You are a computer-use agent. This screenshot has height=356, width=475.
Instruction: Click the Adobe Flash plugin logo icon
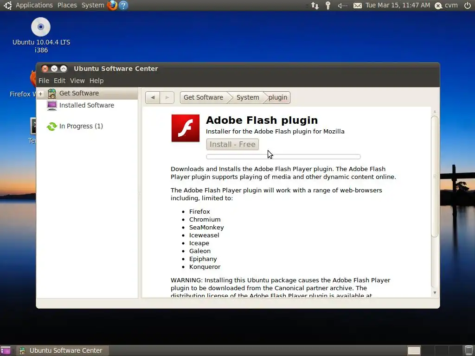(x=186, y=128)
